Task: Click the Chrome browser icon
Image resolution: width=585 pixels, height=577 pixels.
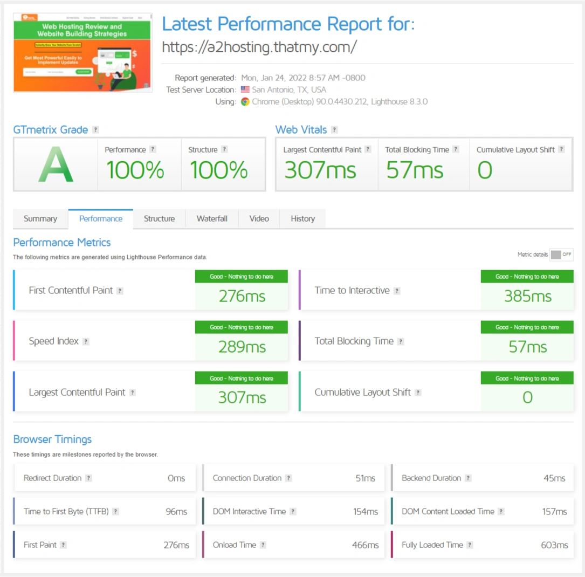Action: click(x=245, y=101)
